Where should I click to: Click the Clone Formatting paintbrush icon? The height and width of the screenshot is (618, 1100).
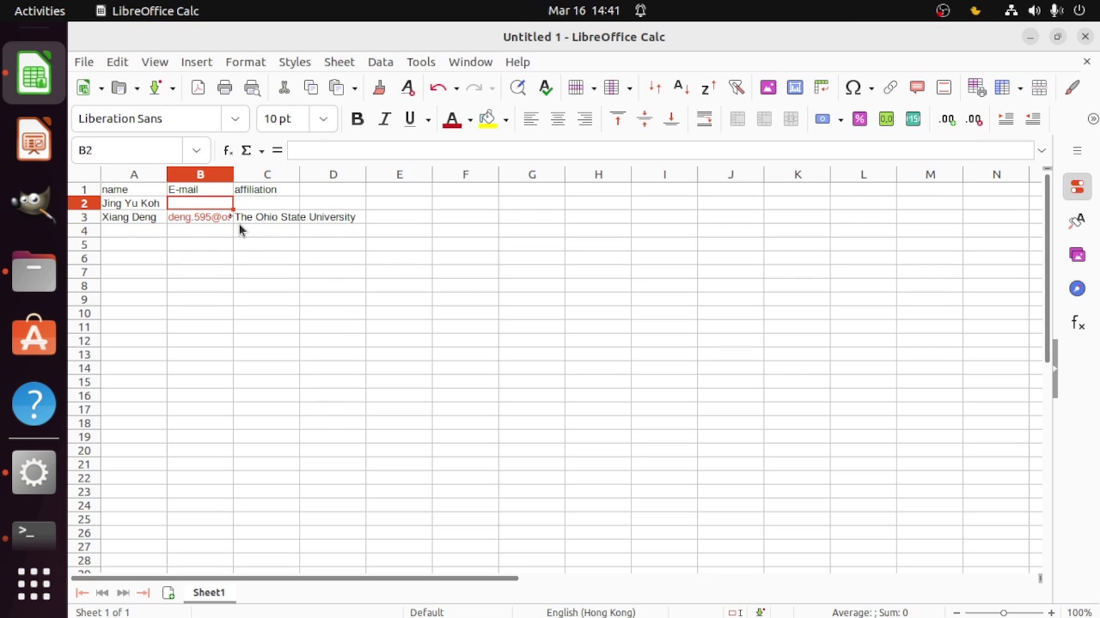pyautogui.click(x=379, y=88)
